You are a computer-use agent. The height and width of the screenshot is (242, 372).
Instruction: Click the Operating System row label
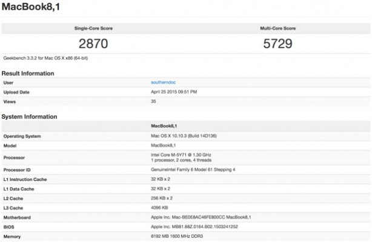(22, 136)
